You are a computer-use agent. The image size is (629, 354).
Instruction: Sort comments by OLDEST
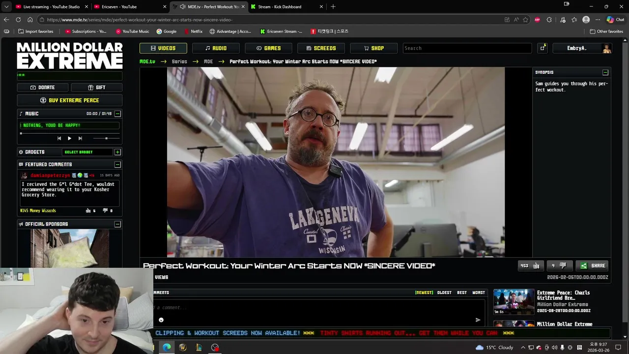pos(444,293)
